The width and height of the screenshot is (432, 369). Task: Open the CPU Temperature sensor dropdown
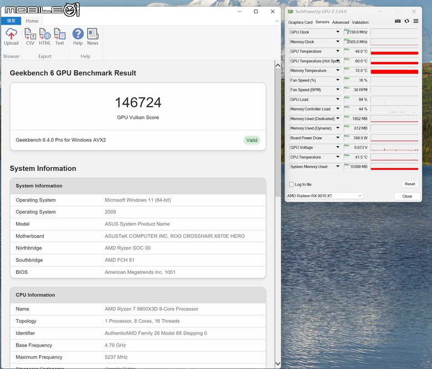337,157
